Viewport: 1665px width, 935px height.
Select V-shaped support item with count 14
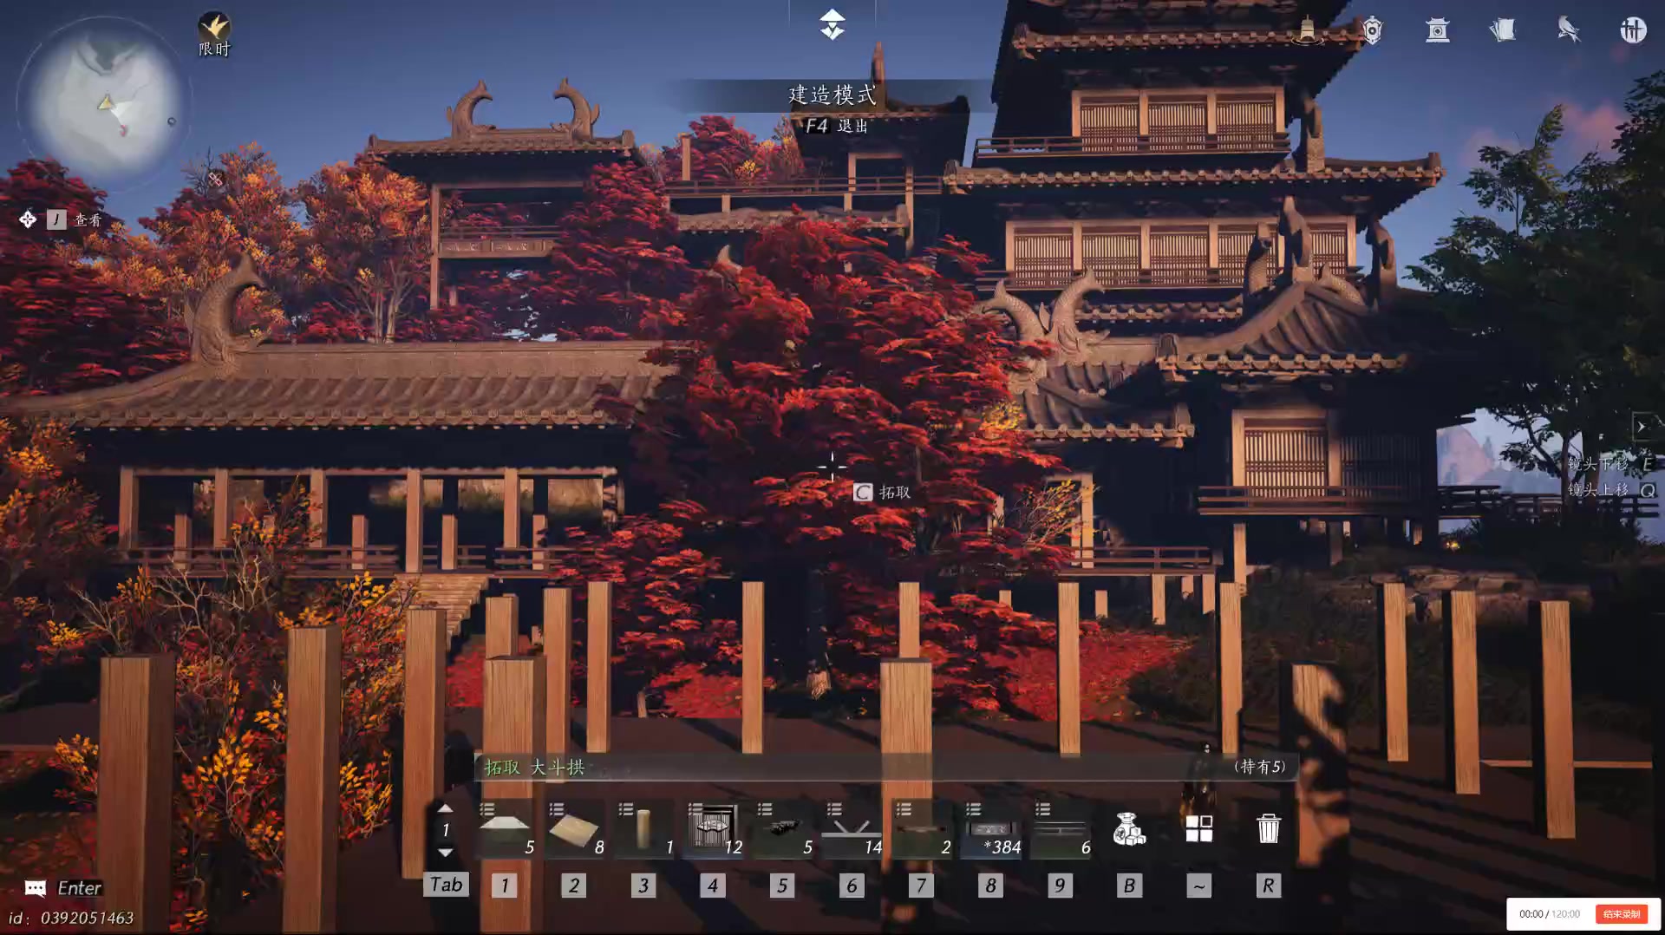(x=852, y=829)
